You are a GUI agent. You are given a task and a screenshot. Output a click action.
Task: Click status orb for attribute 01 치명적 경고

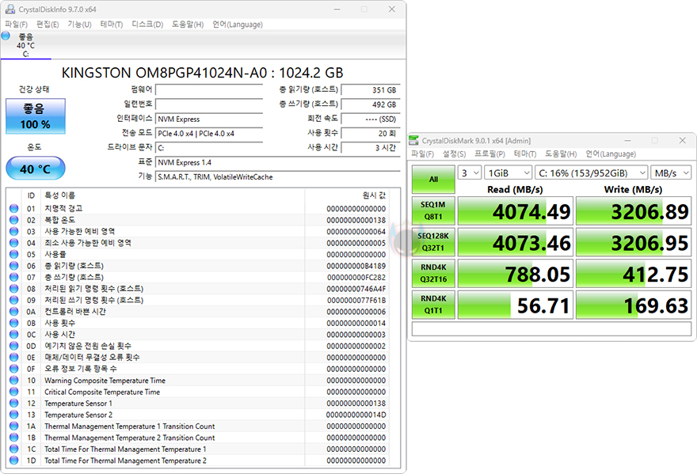click(x=13, y=208)
